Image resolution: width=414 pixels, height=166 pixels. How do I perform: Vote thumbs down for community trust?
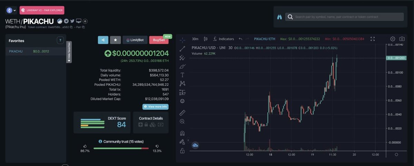[157, 146]
